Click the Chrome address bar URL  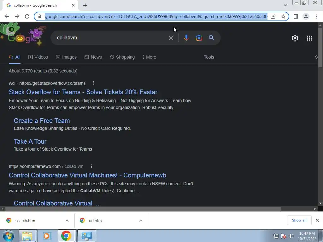tap(156, 16)
